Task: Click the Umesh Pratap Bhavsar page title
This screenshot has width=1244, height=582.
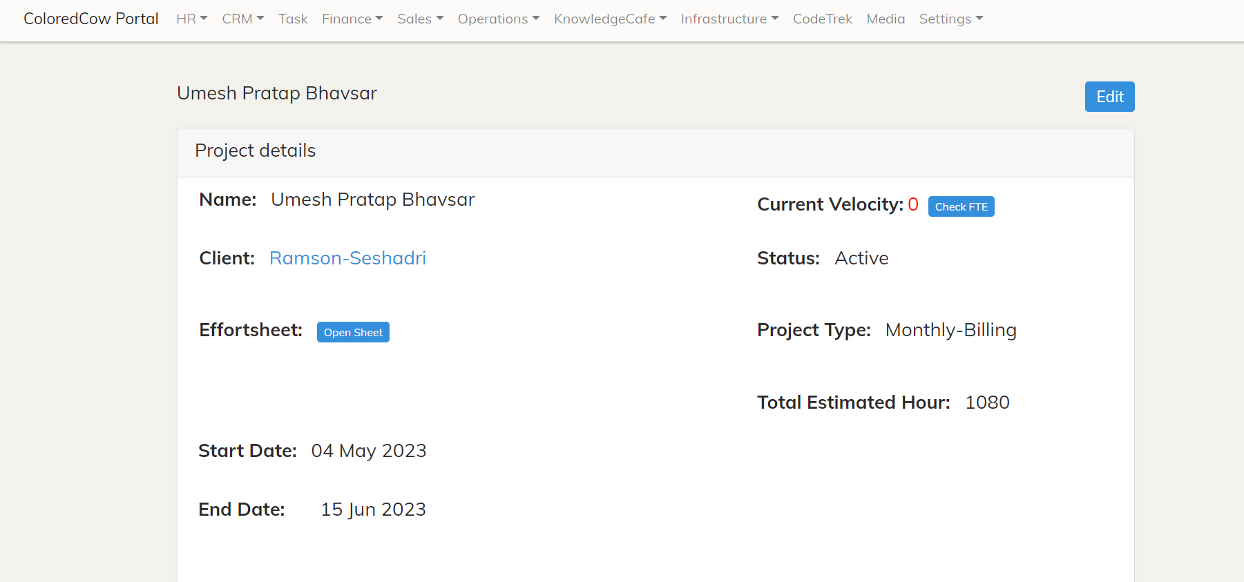Action: pyautogui.click(x=276, y=93)
